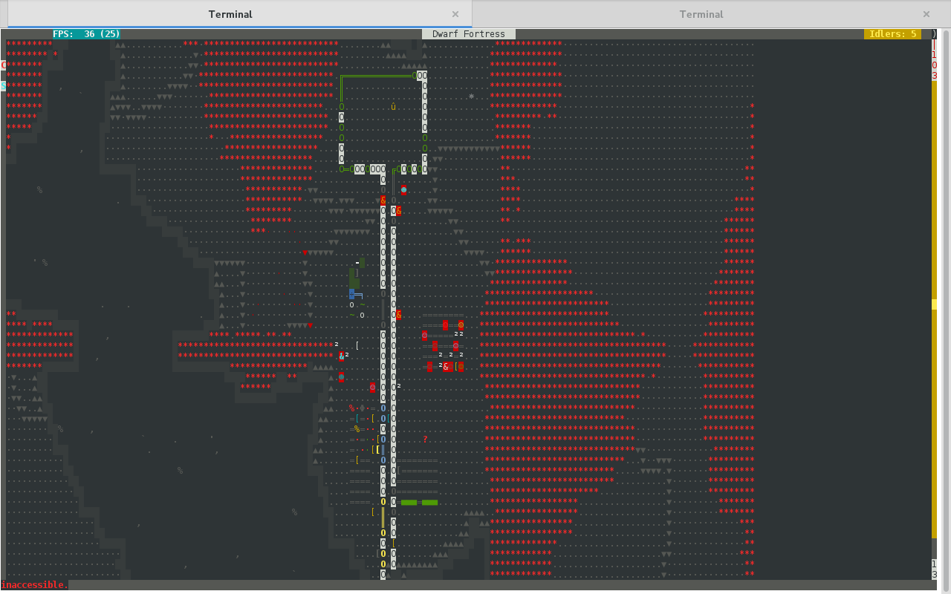Select the orange ampersand beside the mid-stairwell

[399, 315]
